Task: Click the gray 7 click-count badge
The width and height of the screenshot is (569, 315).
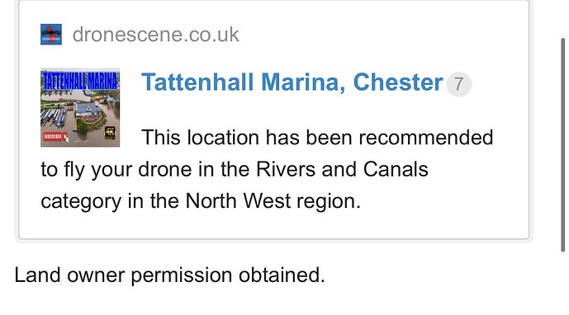Action: [x=458, y=84]
